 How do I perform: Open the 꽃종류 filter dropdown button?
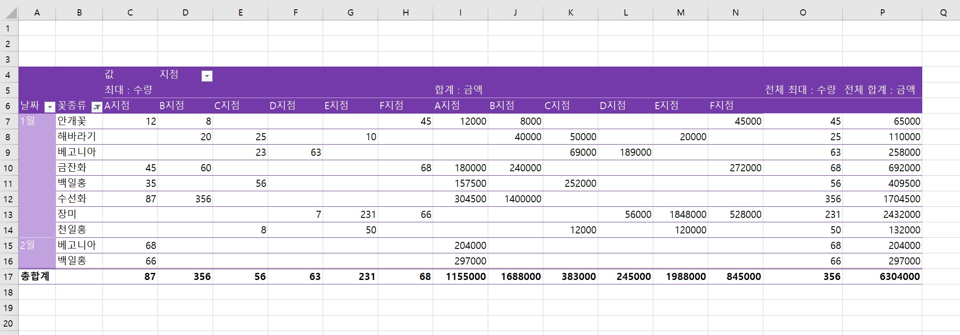[x=97, y=107]
